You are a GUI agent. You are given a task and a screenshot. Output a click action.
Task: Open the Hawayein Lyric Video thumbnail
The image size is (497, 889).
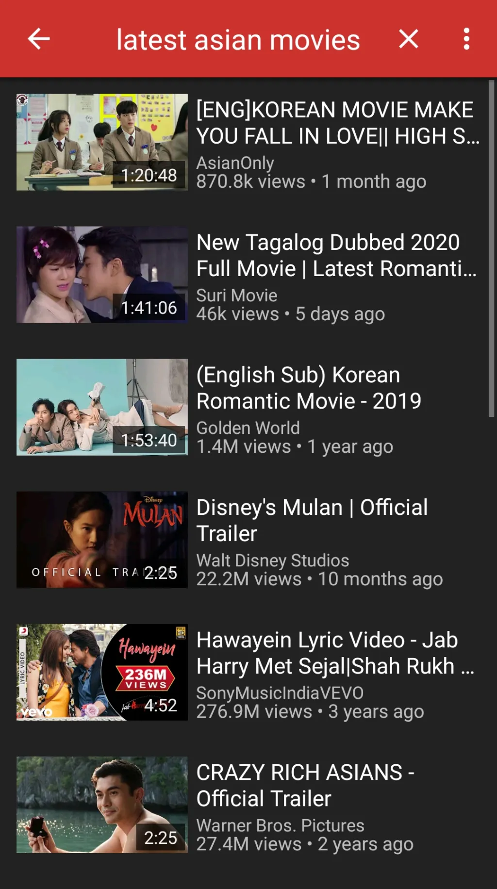102,672
